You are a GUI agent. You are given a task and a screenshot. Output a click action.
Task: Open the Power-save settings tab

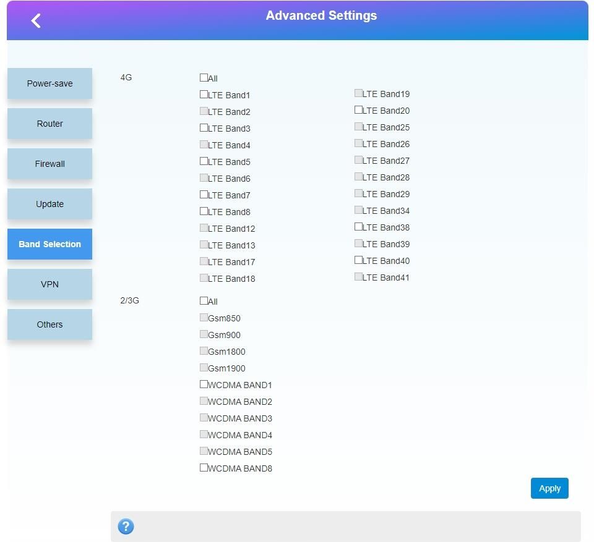click(49, 83)
